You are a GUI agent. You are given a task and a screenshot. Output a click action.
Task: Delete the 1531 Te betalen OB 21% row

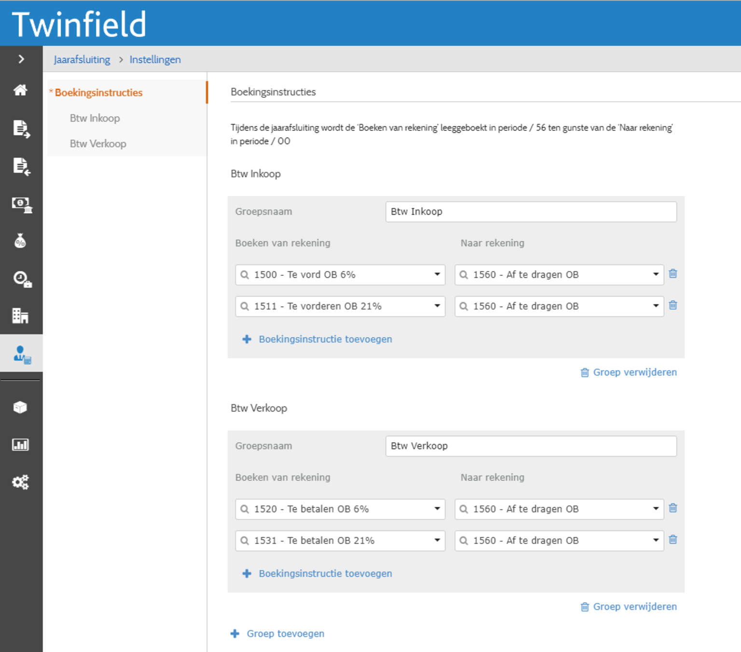click(673, 540)
